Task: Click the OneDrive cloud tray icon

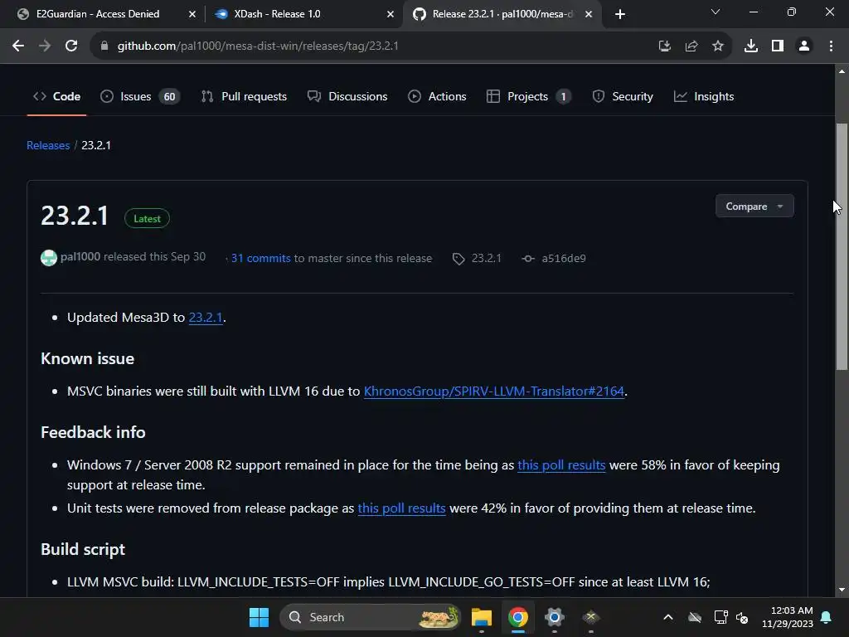Action: tap(695, 617)
